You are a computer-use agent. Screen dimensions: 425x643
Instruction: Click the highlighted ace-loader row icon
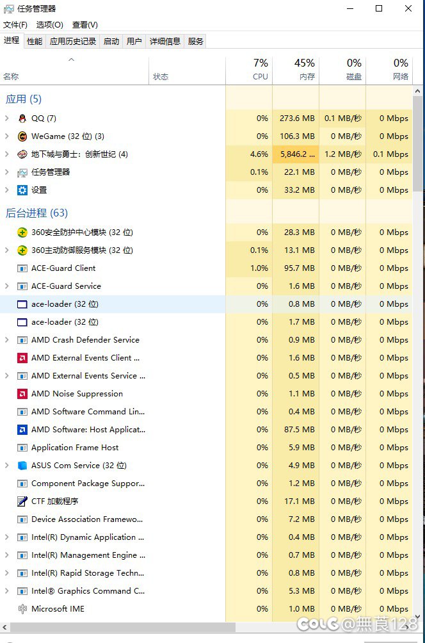22,304
